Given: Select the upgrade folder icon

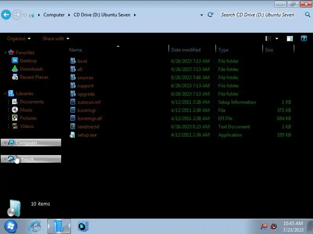Looking at the screenshot, I should [73, 94].
